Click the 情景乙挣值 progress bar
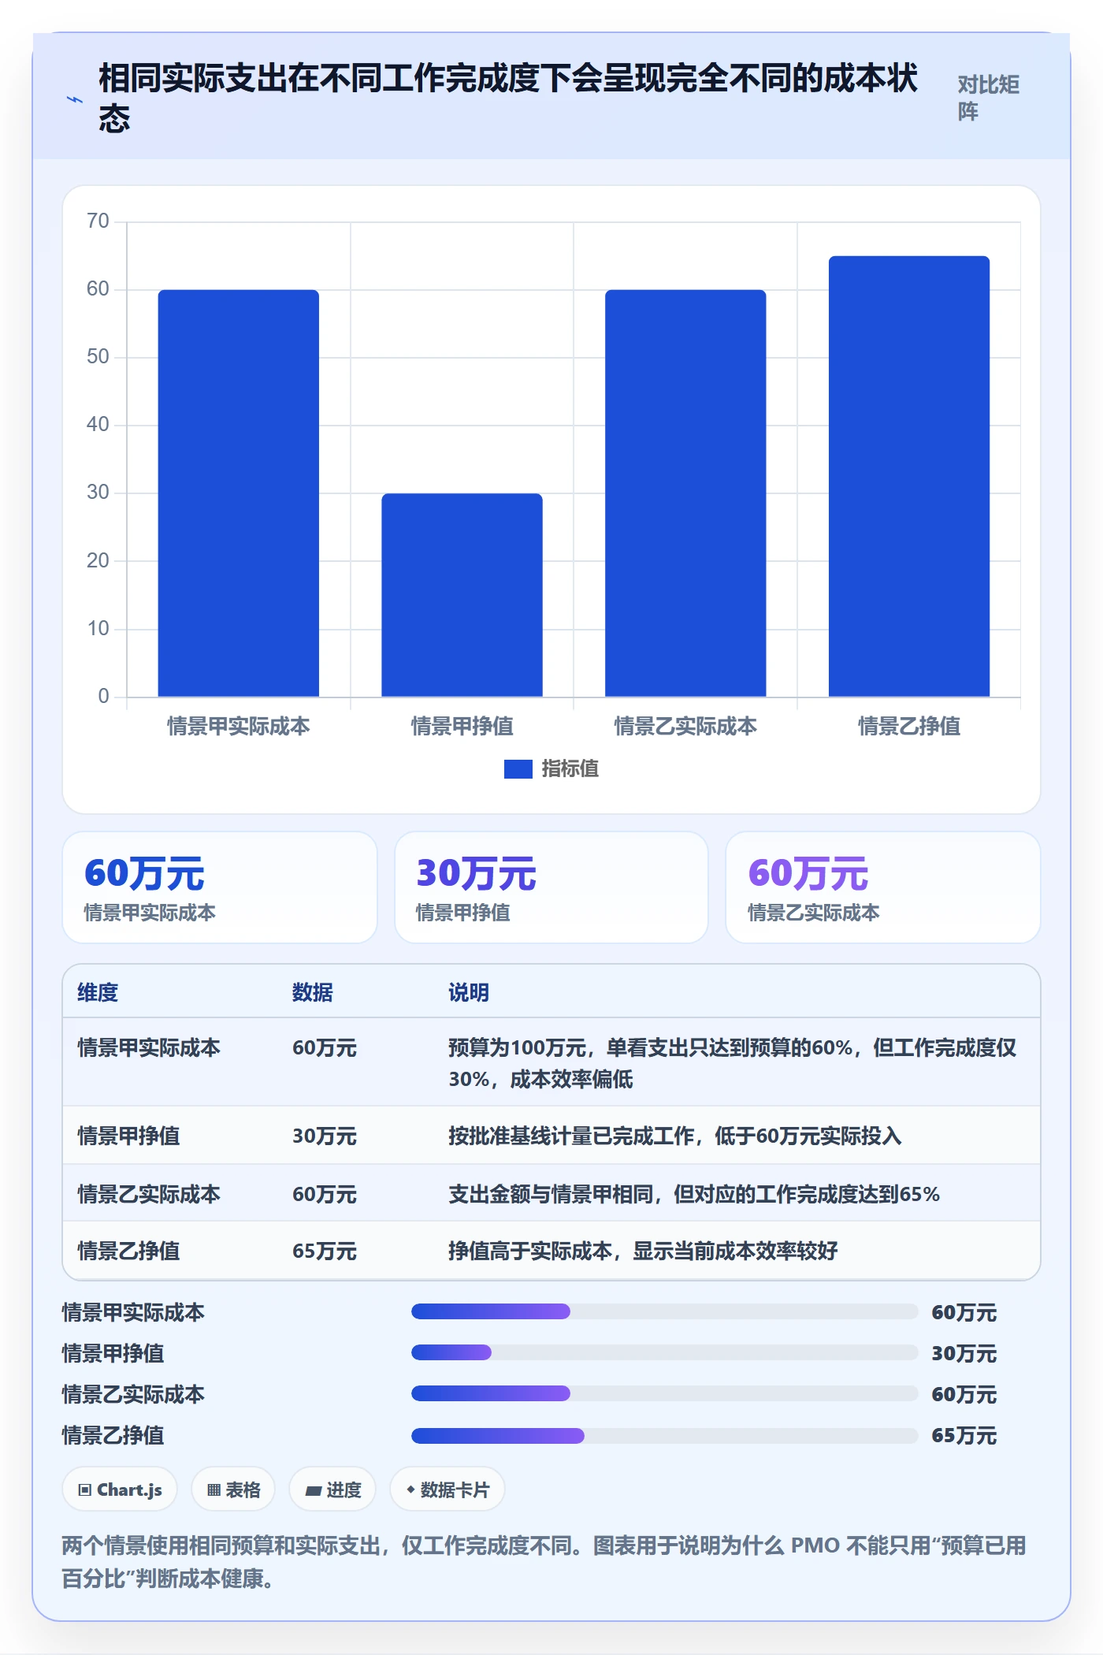 665,1435
